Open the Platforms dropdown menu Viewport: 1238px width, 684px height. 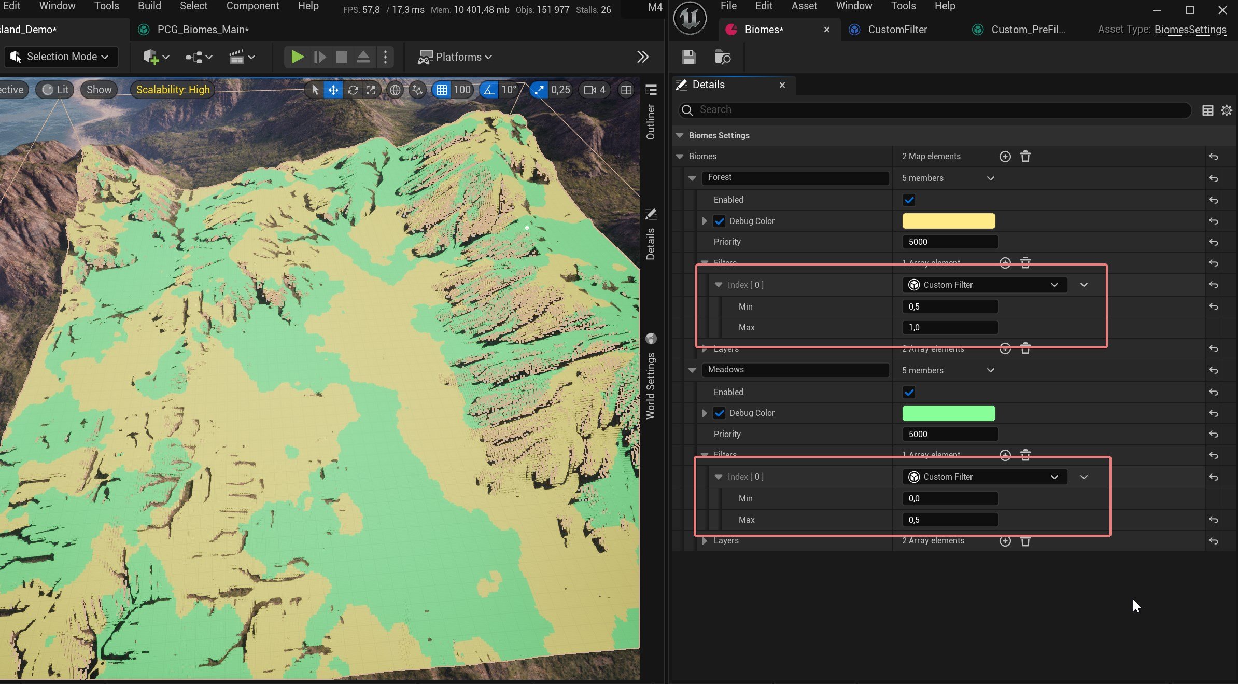pyautogui.click(x=455, y=57)
